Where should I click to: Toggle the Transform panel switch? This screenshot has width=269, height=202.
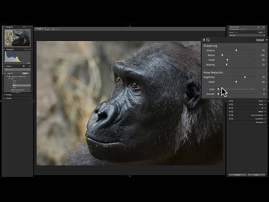(230, 119)
